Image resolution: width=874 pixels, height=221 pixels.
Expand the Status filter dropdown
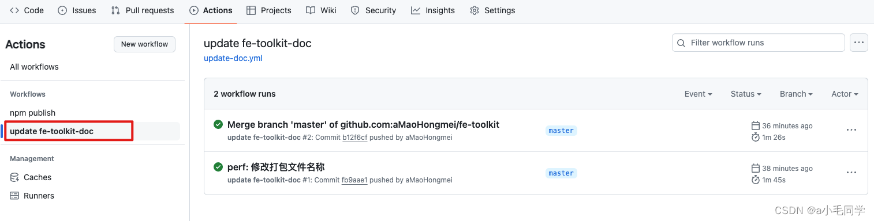click(746, 94)
